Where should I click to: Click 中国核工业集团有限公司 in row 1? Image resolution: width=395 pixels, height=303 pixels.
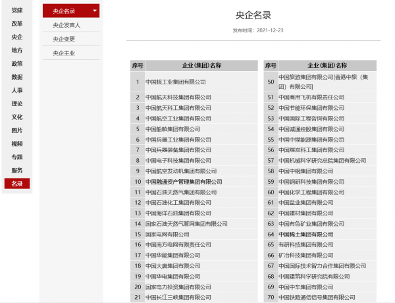[x=176, y=82]
